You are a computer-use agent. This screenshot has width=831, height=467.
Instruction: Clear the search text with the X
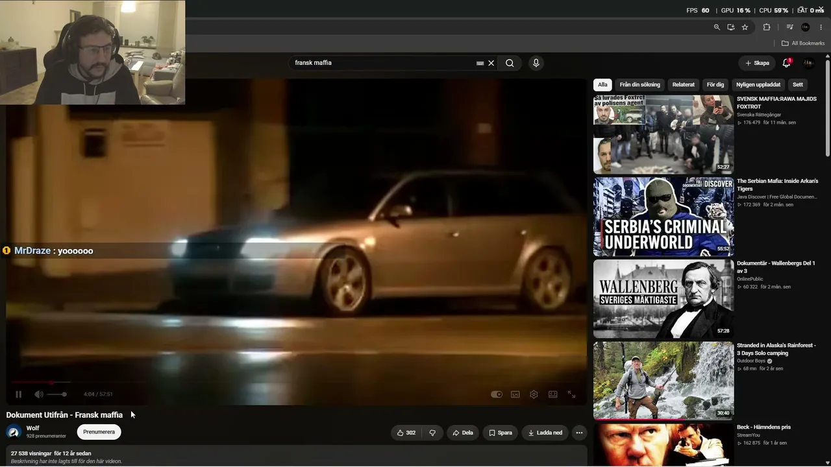tap(491, 63)
